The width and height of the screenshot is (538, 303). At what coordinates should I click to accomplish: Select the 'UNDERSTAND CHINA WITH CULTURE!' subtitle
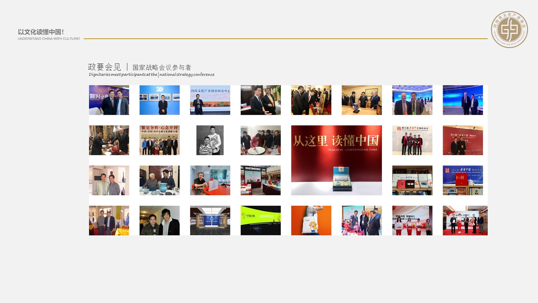point(48,38)
